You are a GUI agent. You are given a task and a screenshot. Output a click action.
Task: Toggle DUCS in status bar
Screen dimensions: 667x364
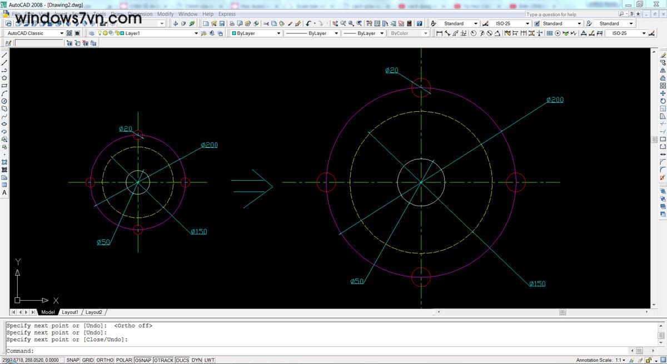[182, 360]
